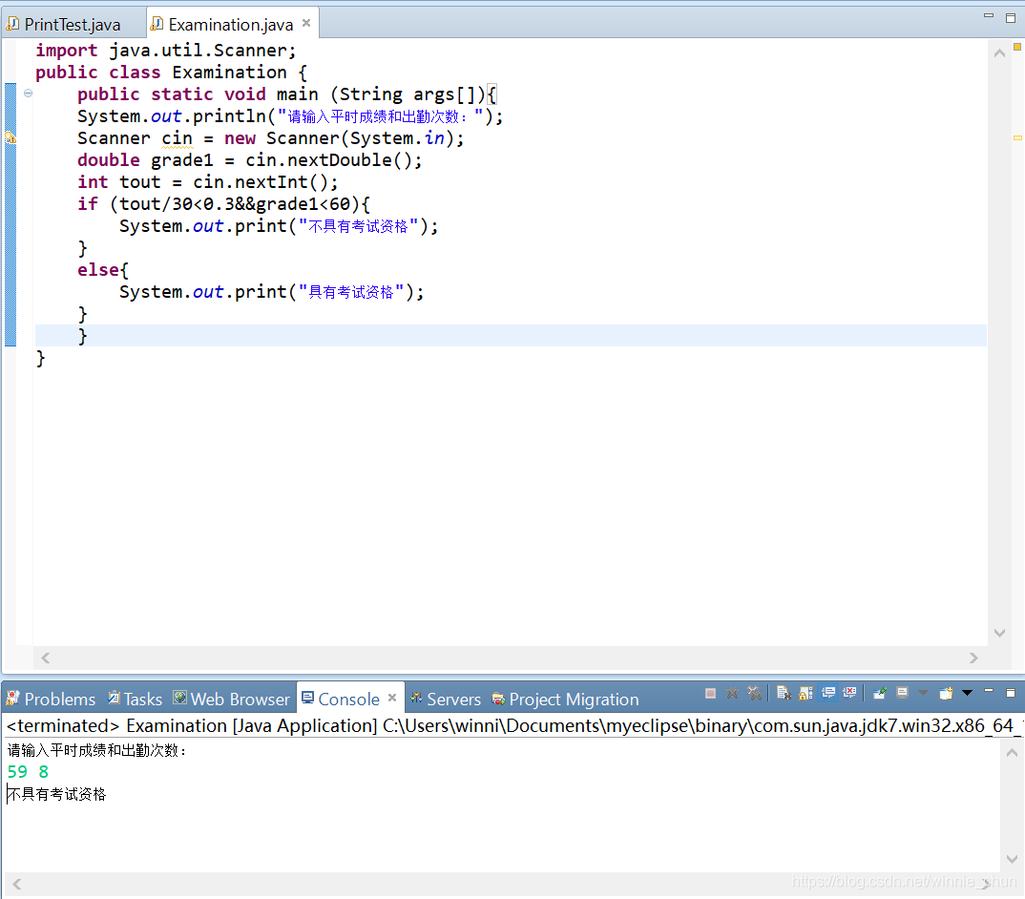
Task: Click the console prompt "请输入平时成绩和出勤次数:"
Action: pos(97,750)
